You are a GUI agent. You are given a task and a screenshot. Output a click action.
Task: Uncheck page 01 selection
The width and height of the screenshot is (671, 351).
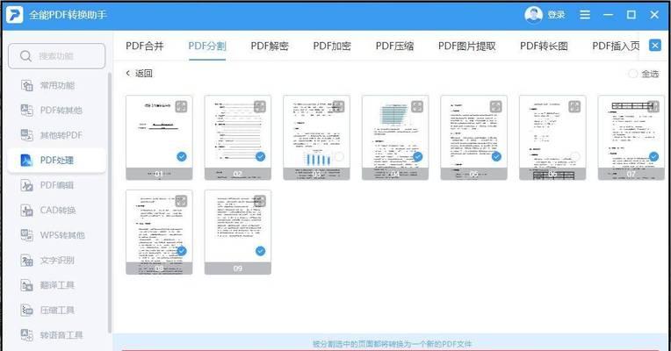tap(182, 156)
